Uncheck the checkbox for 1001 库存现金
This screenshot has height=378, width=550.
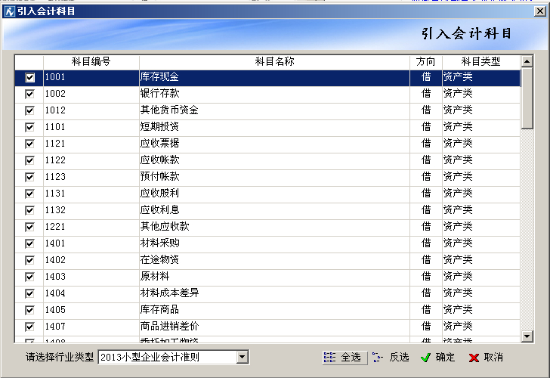pos(29,78)
